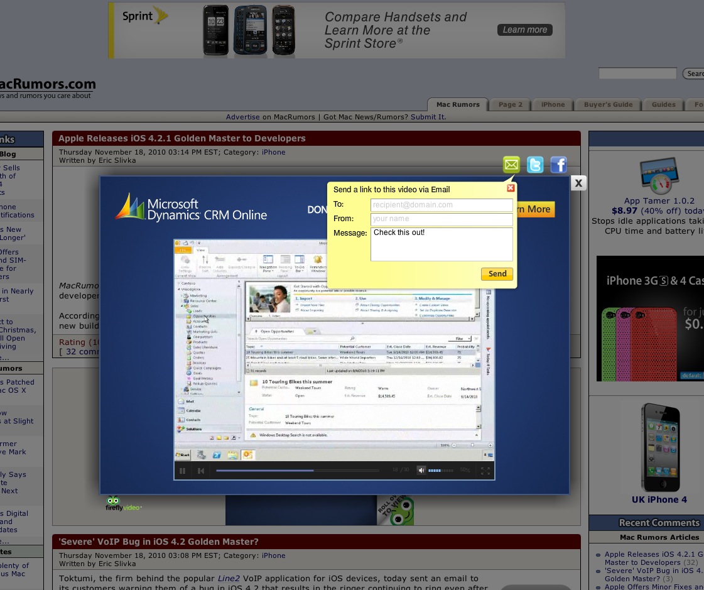
Task: Click the MacRumors.com site logo
Action: click(47, 84)
